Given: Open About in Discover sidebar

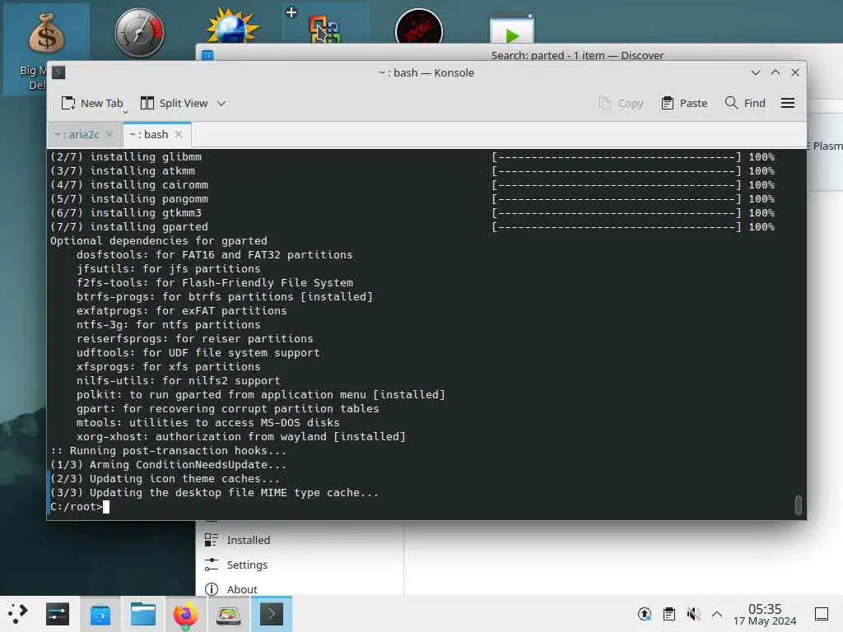Looking at the screenshot, I should 231,589.
